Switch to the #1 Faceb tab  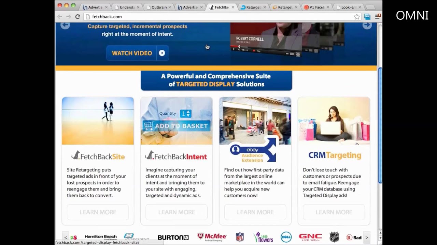click(316, 7)
